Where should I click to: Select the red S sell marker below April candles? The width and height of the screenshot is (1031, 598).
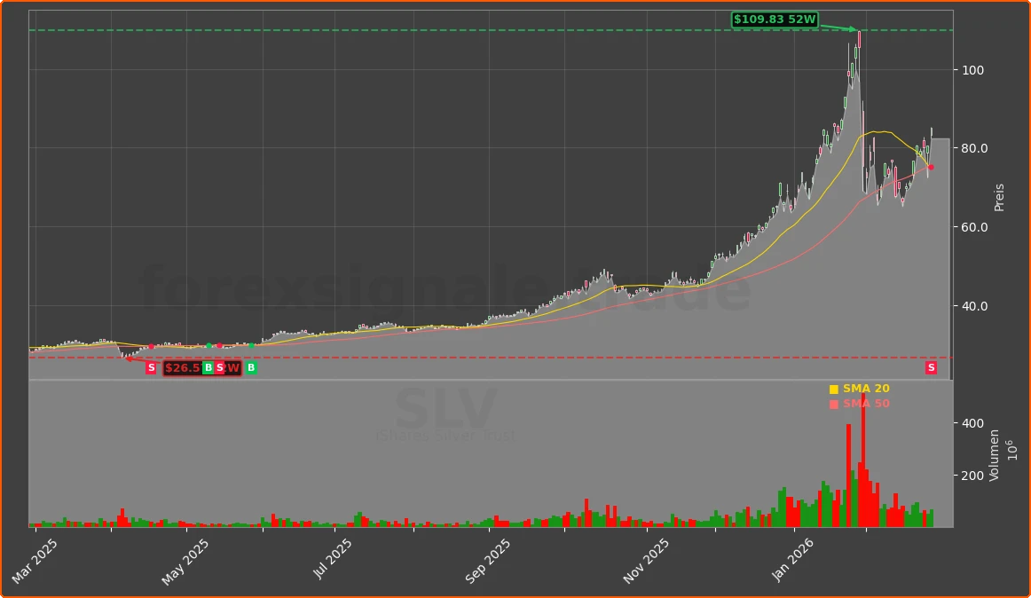click(x=151, y=367)
